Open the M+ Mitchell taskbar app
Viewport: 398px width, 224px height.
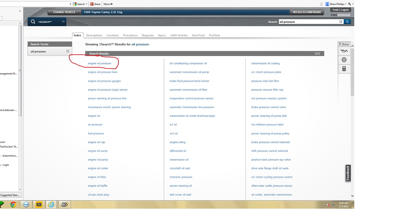coord(65,204)
